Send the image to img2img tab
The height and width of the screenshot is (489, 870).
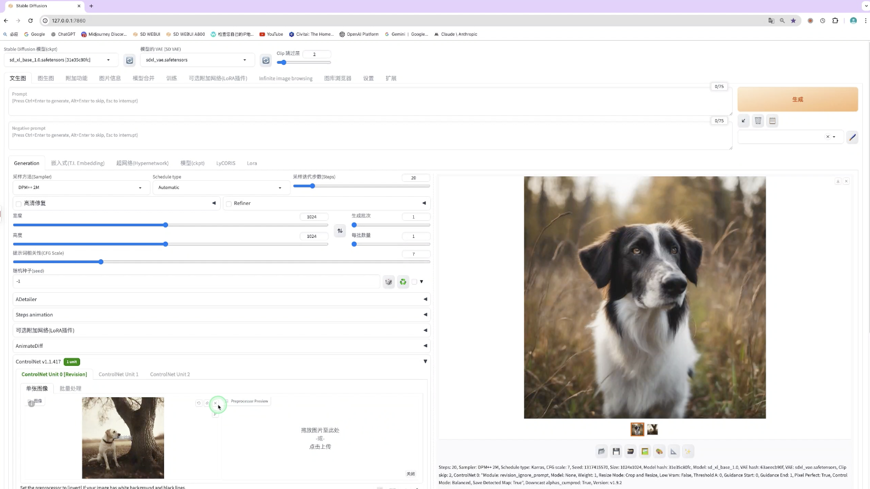click(645, 452)
